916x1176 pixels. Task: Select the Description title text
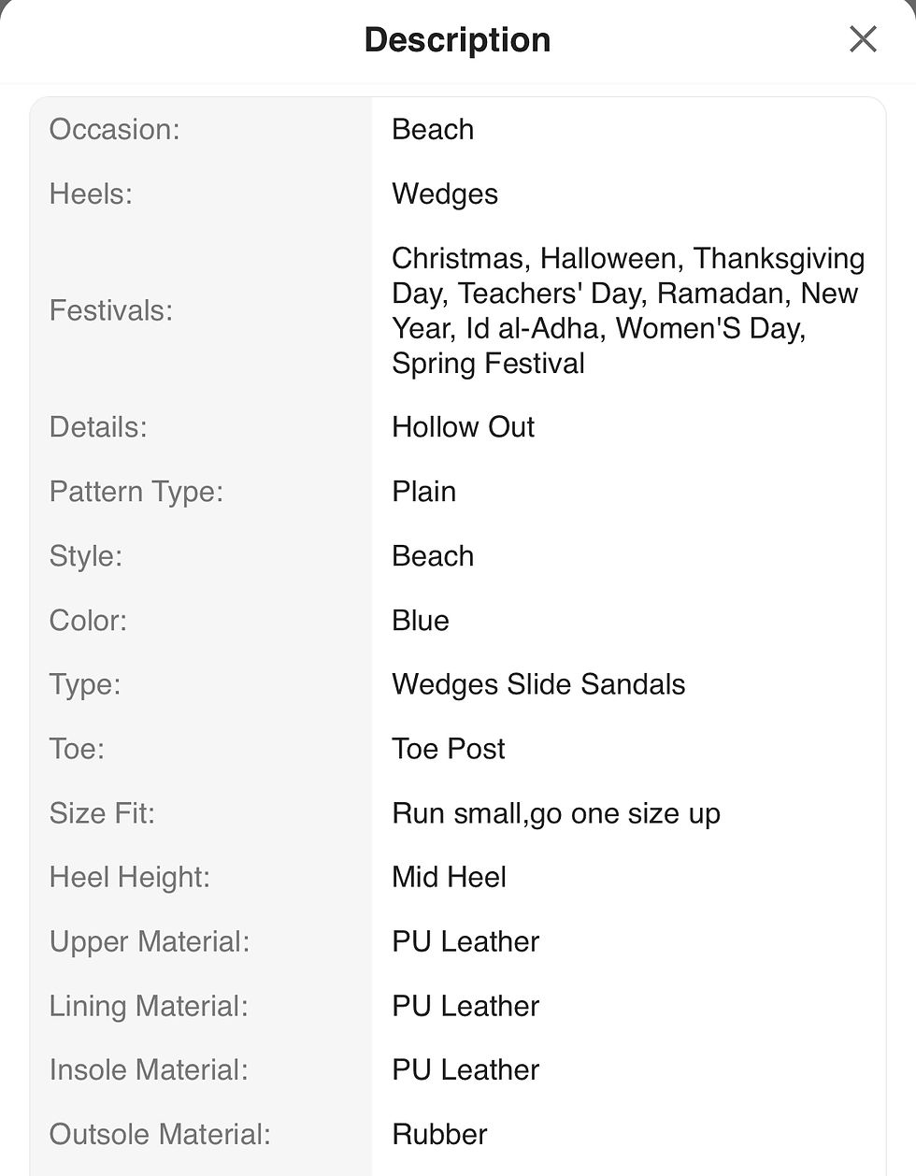pyautogui.click(x=457, y=40)
